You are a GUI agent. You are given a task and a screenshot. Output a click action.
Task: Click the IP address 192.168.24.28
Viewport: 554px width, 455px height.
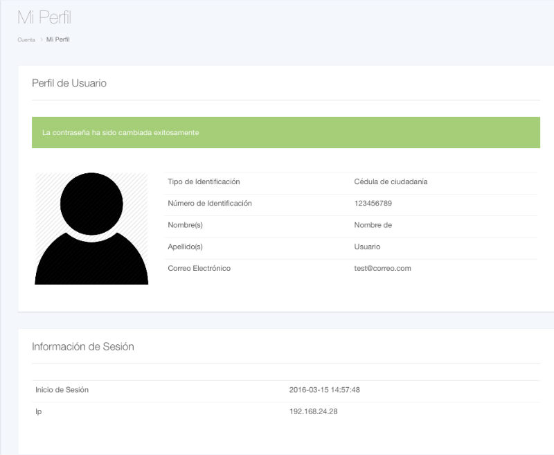click(x=313, y=411)
